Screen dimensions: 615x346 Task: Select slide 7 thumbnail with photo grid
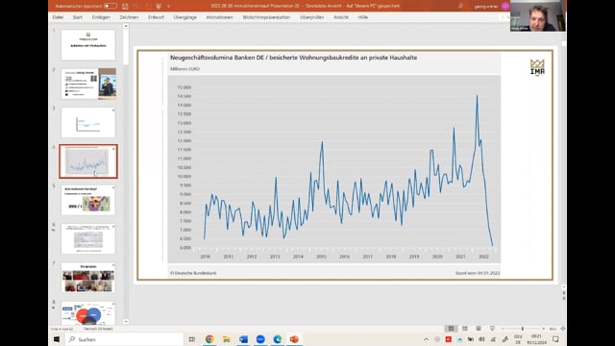click(88, 278)
